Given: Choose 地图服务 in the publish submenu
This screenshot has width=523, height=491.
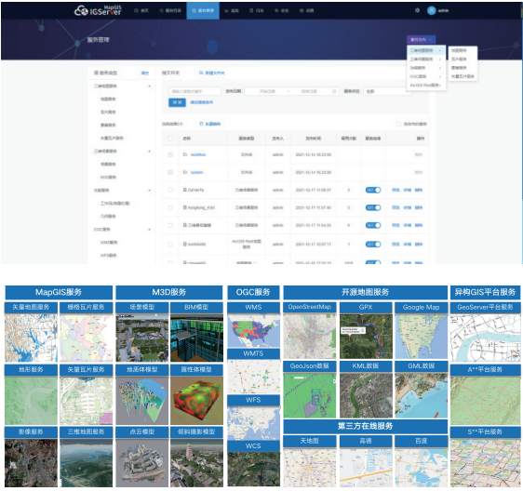Looking at the screenshot, I should pyautogui.click(x=459, y=50).
